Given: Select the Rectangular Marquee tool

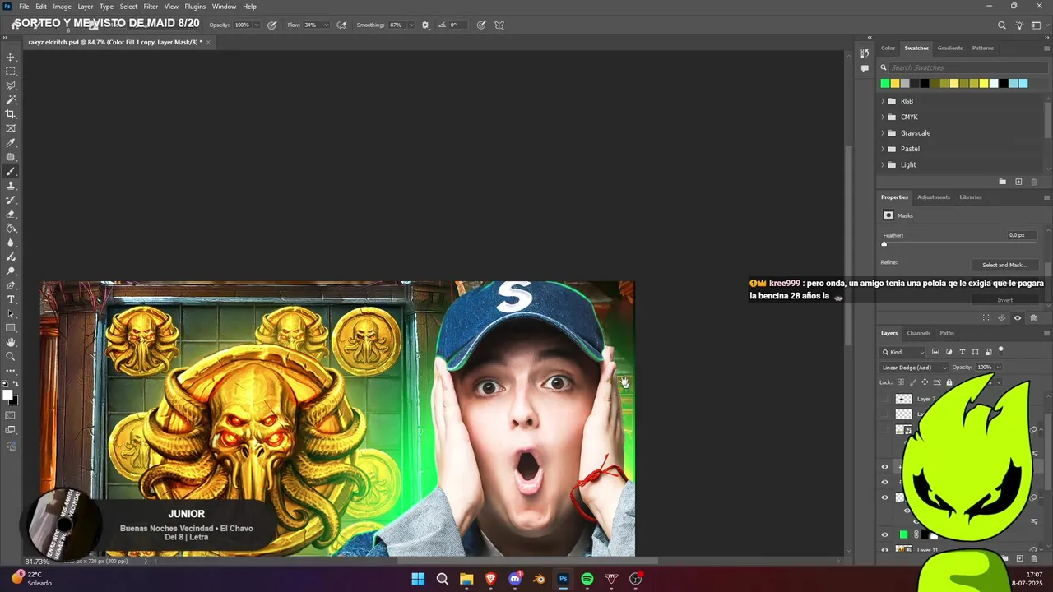Looking at the screenshot, I should [x=11, y=72].
